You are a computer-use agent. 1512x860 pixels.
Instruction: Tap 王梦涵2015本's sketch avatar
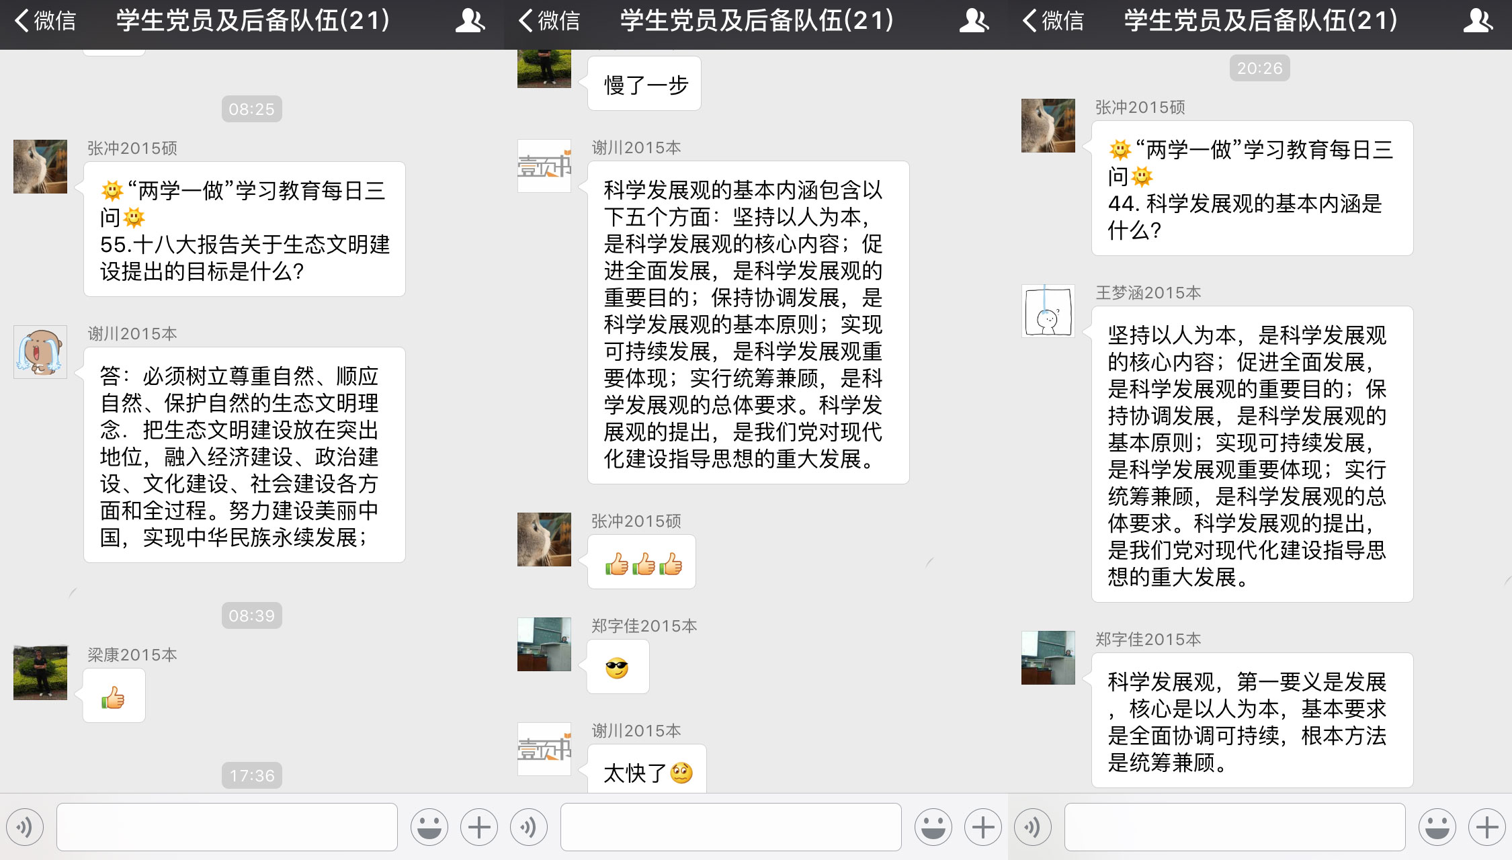pos(1048,311)
